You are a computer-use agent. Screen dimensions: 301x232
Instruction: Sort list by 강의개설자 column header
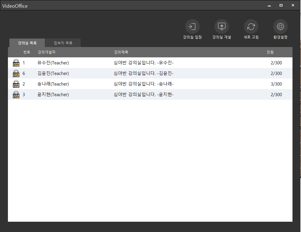click(46, 52)
